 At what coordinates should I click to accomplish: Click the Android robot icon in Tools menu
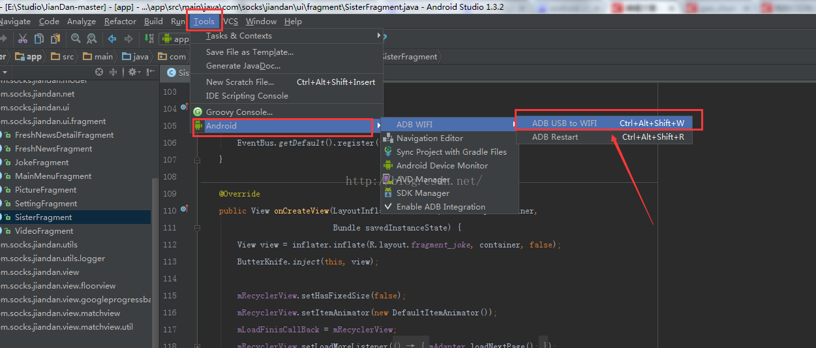pyautogui.click(x=198, y=125)
